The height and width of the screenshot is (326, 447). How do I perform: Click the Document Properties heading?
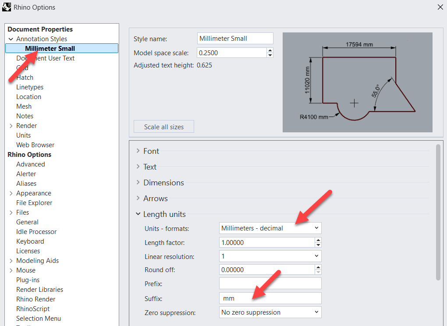pos(40,29)
